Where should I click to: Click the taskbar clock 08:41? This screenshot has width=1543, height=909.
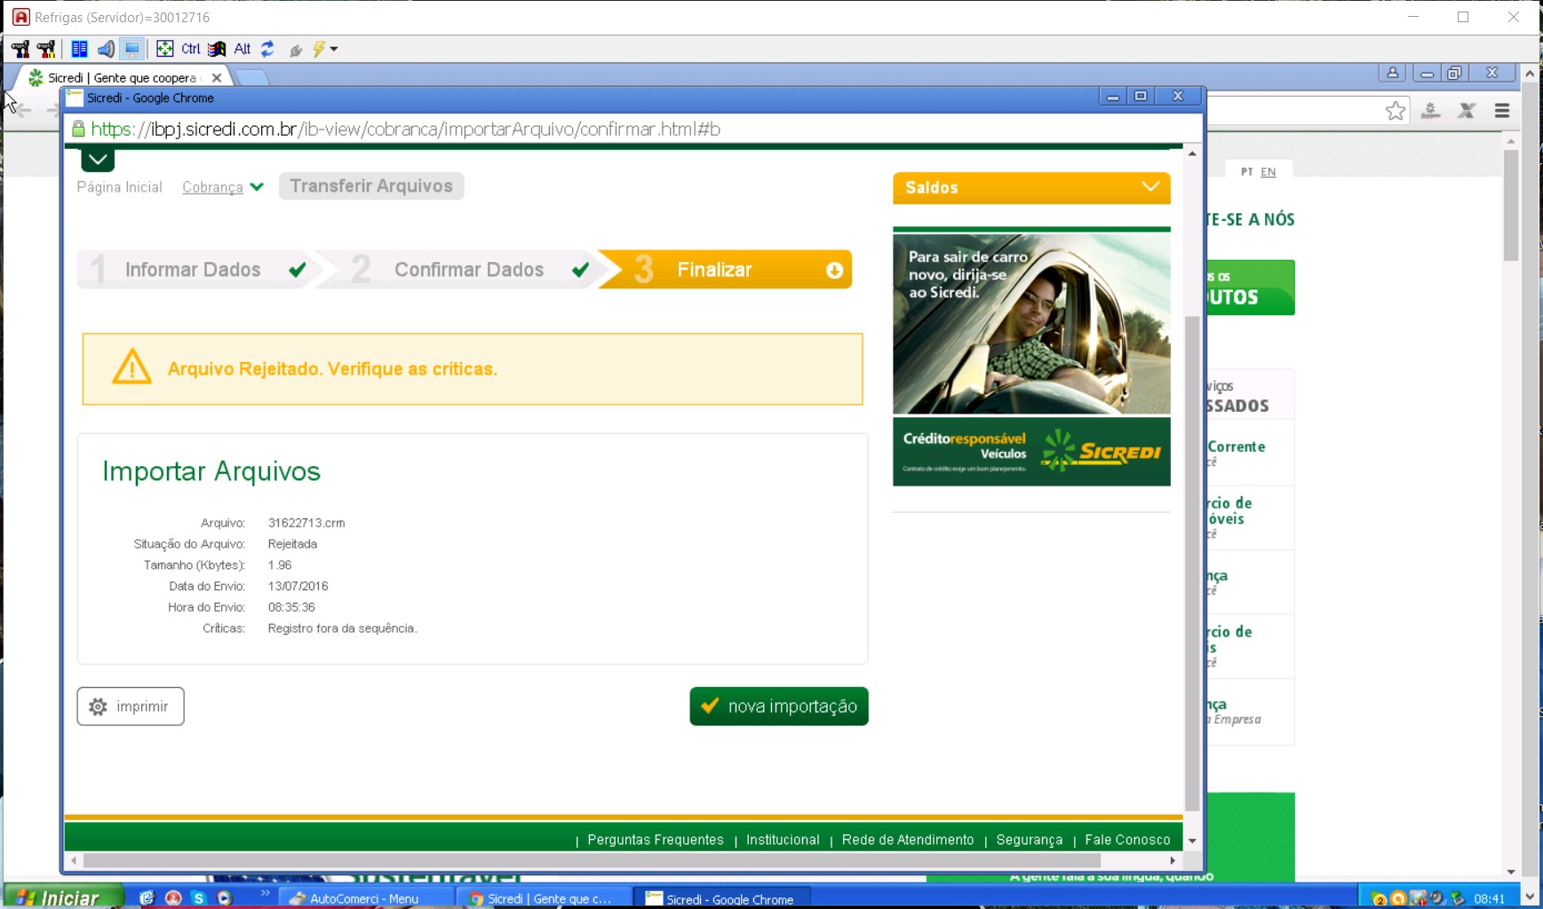[x=1490, y=899]
